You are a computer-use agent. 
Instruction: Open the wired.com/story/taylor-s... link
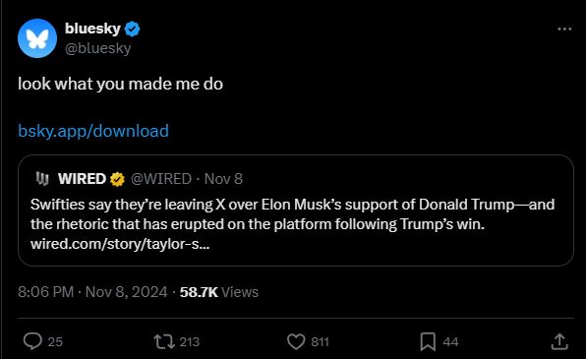120,244
